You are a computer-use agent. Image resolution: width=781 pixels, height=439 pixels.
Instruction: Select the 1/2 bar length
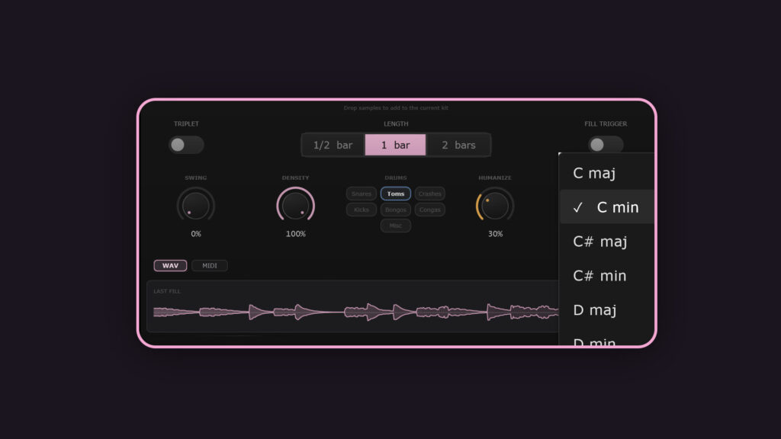tap(333, 145)
